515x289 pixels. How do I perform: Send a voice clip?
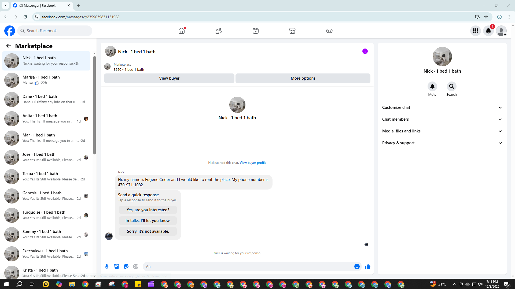point(107,266)
